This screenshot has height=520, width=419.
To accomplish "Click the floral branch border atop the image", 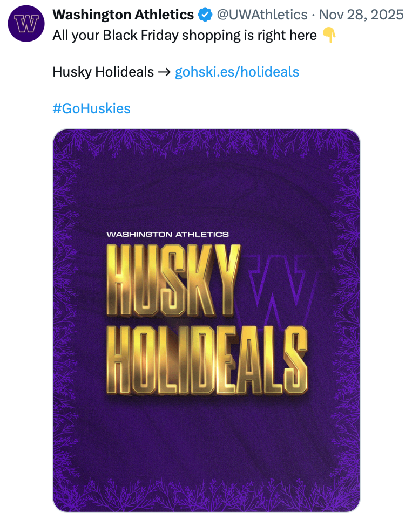I will tap(206, 142).
